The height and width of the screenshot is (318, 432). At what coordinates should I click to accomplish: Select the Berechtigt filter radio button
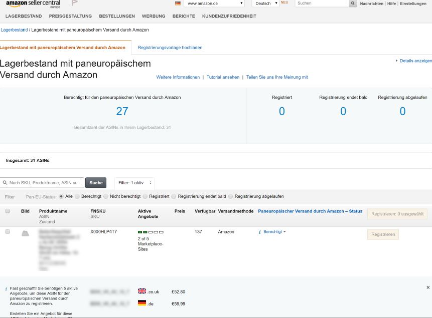point(77,196)
